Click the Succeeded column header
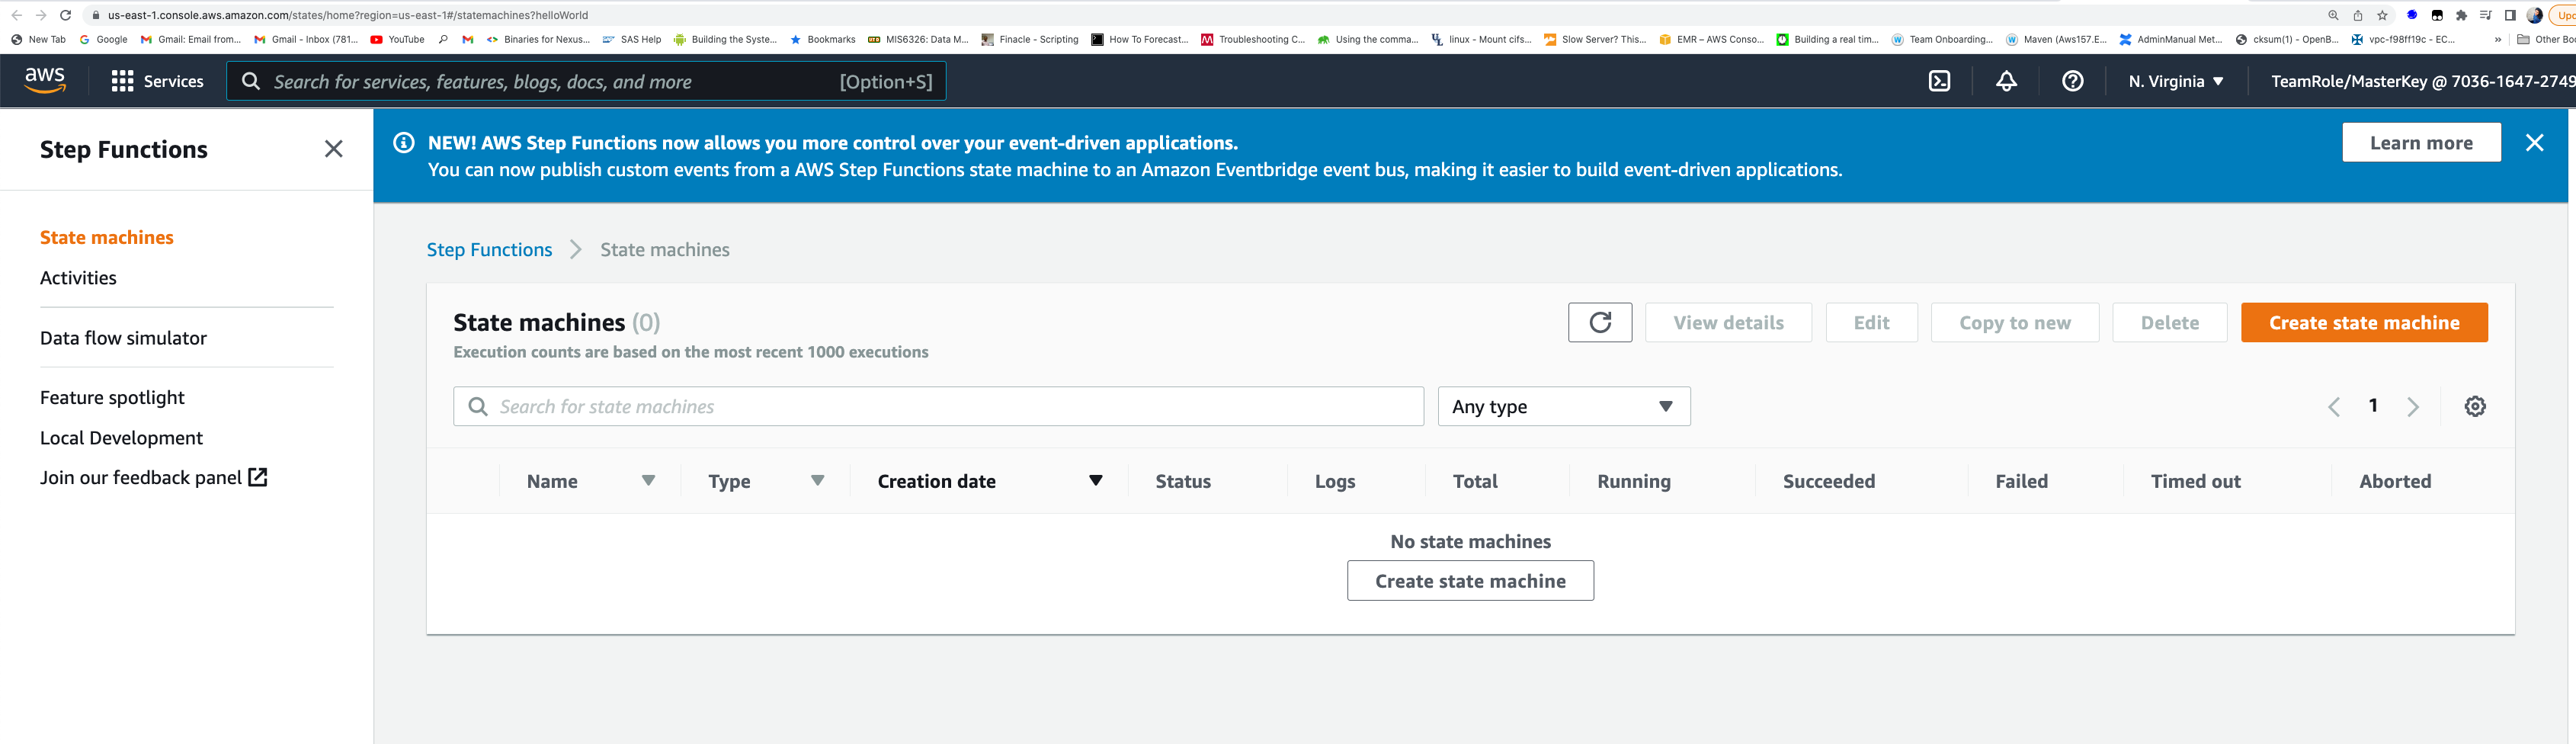The image size is (2576, 744). pyautogui.click(x=1828, y=481)
